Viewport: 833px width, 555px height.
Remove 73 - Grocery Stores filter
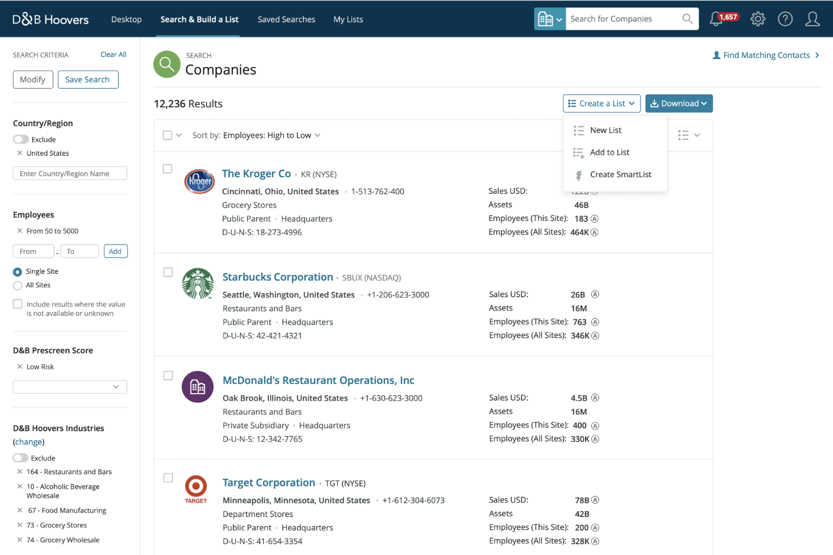pyautogui.click(x=20, y=525)
